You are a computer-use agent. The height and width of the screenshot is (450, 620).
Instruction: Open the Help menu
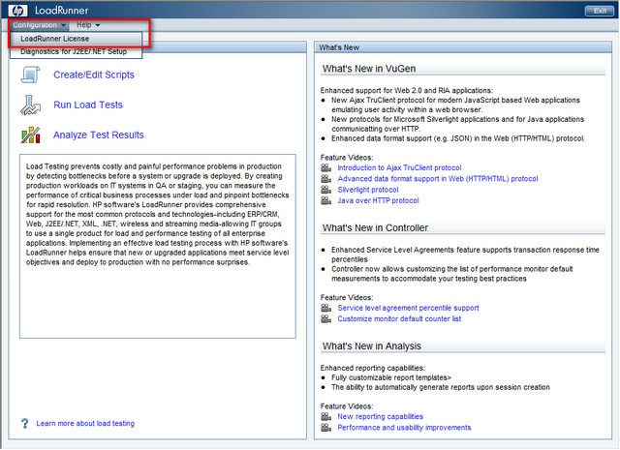pyautogui.click(x=88, y=25)
